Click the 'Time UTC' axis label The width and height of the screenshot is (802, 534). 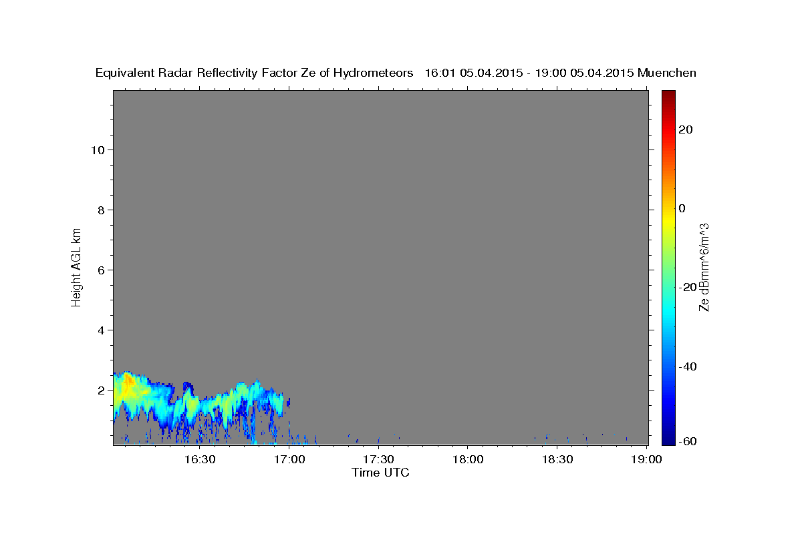(380, 473)
